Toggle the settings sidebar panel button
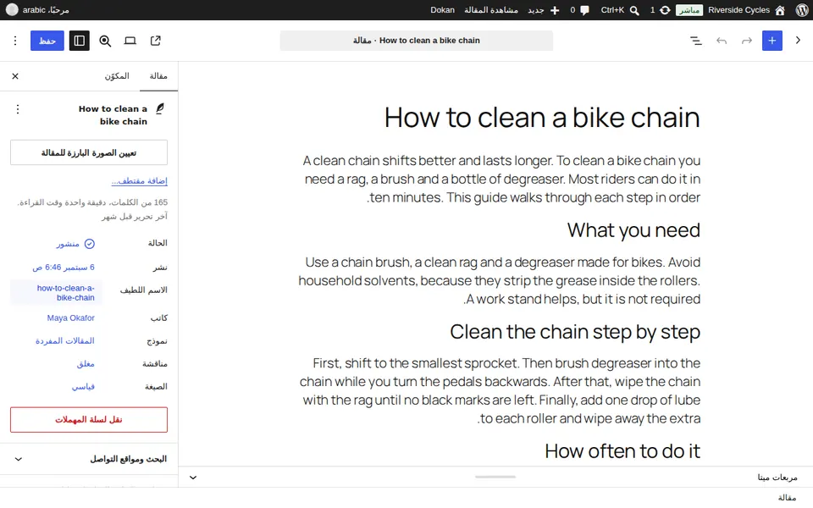Image resolution: width=813 pixels, height=508 pixels. point(80,41)
